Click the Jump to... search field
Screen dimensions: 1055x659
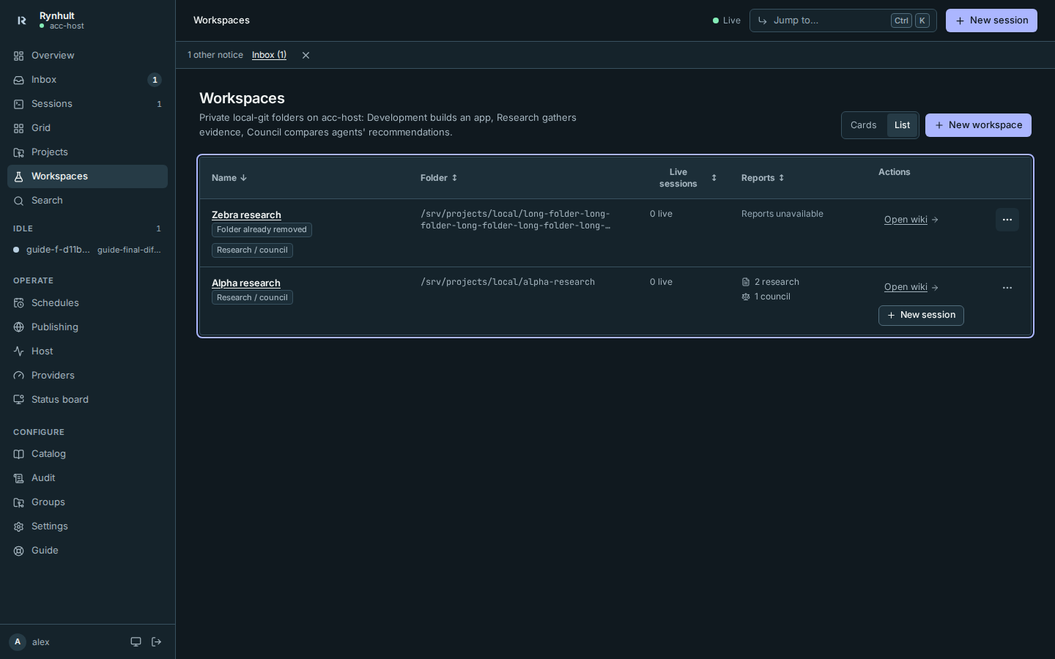point(843,21)
